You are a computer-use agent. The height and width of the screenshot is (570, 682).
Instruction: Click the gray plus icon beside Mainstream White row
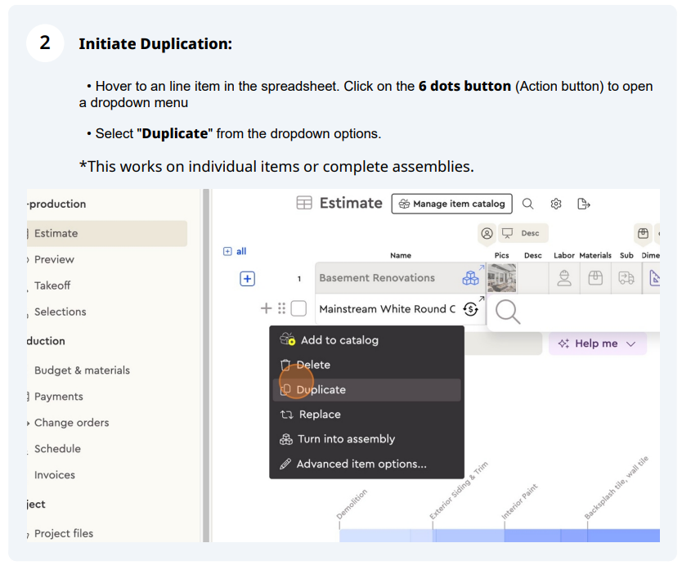point(266,308)
